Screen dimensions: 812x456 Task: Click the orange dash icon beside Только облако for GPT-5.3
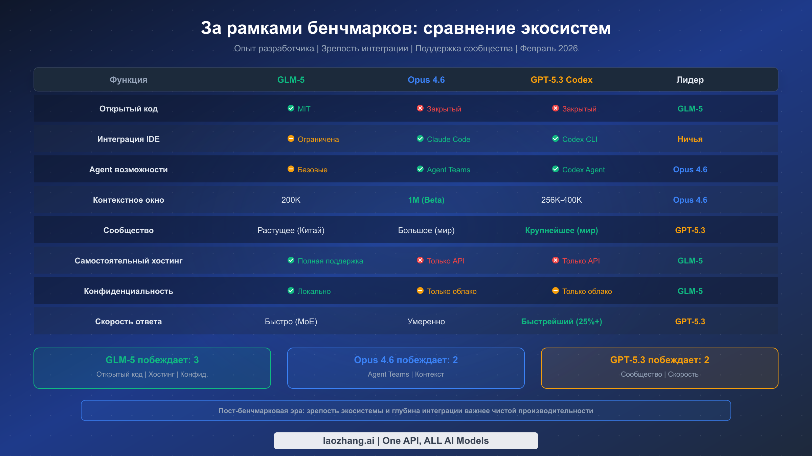556,291
